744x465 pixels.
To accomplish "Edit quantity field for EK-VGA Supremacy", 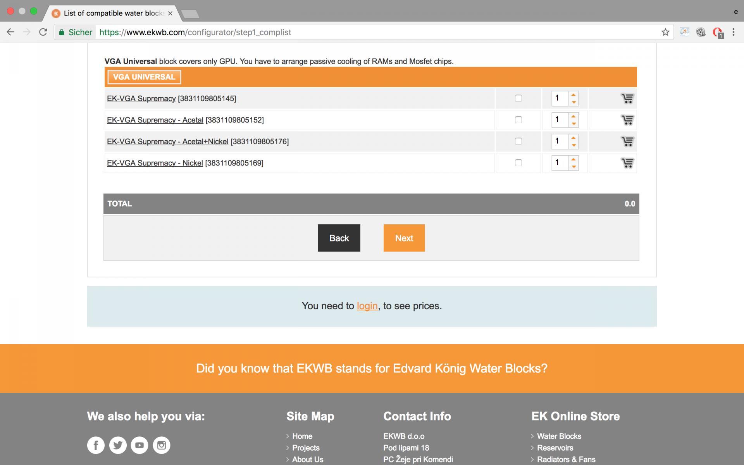I will [560, 98].
